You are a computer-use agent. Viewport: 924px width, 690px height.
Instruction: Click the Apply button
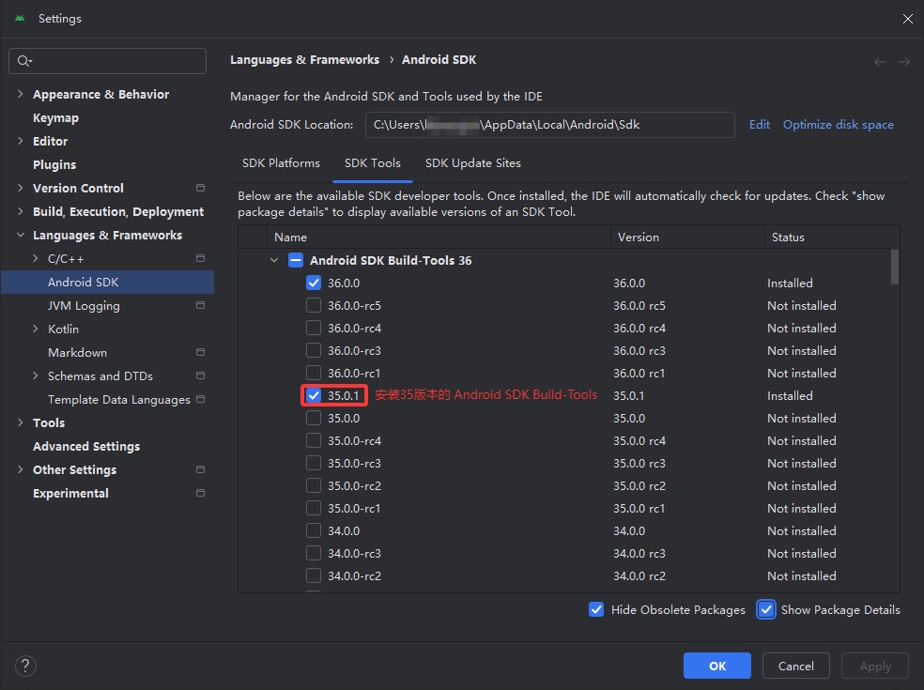875,666
